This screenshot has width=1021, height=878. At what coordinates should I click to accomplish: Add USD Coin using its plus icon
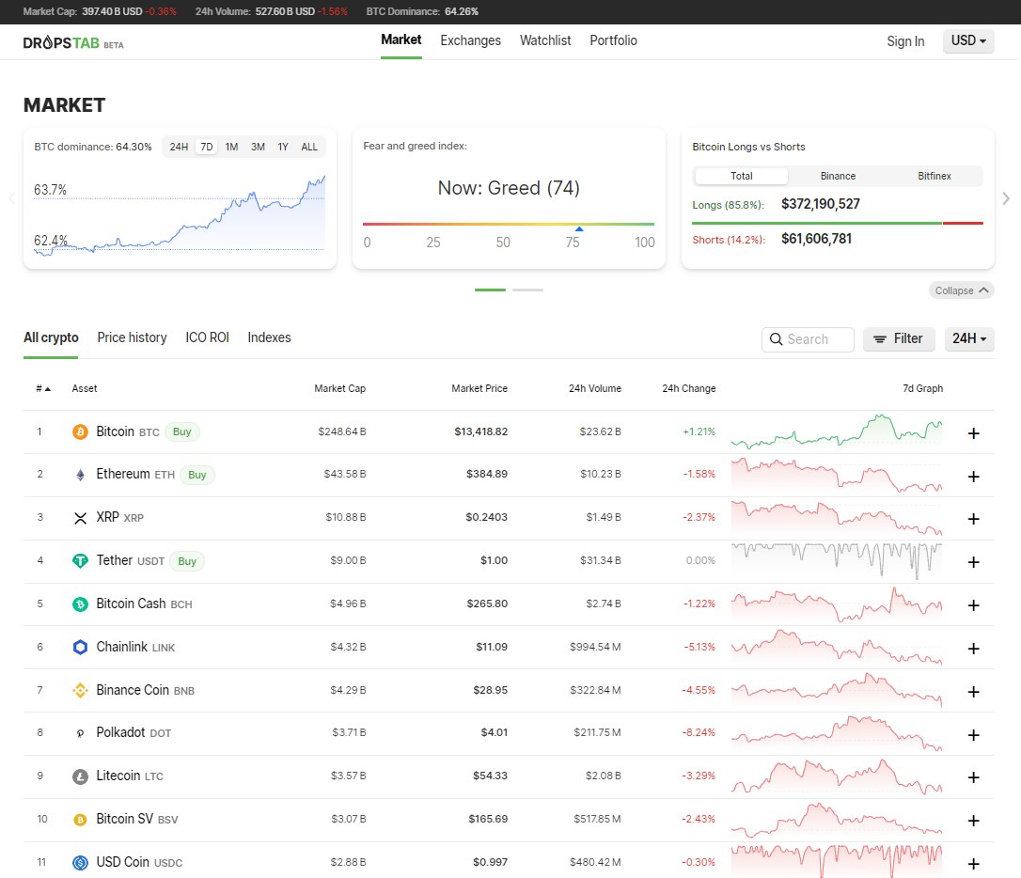pos(973,864)
